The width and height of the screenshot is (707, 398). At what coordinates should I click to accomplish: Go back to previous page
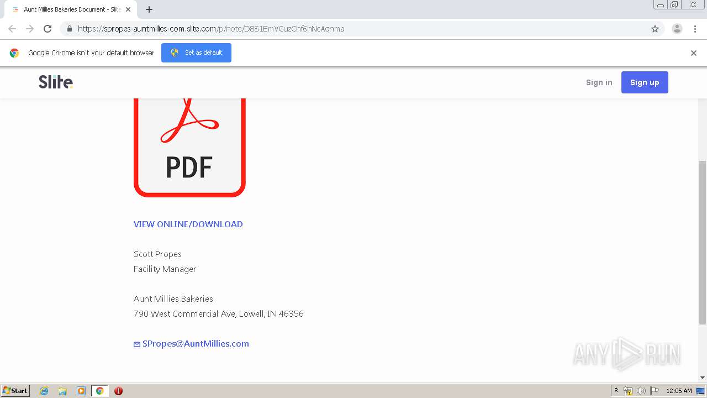[x=12, y=29]
